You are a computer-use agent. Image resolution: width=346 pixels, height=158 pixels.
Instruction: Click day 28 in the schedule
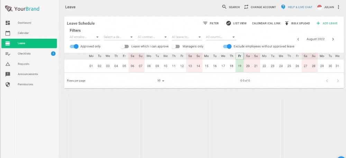(x=314, y=66)
